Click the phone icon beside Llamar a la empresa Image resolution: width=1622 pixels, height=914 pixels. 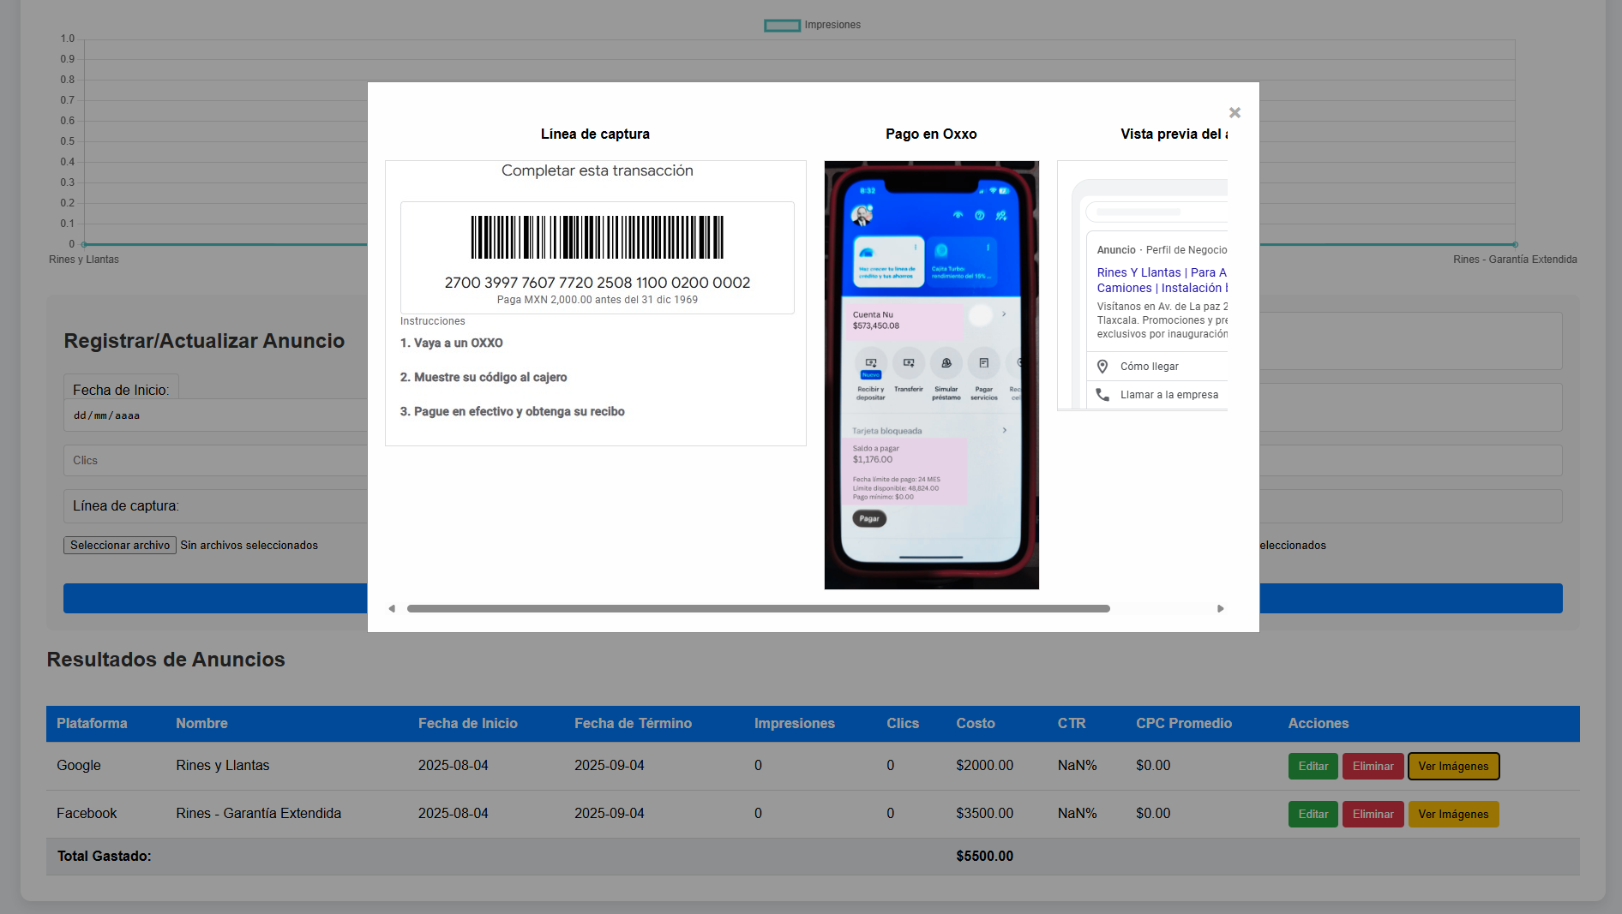(1103, 395)
